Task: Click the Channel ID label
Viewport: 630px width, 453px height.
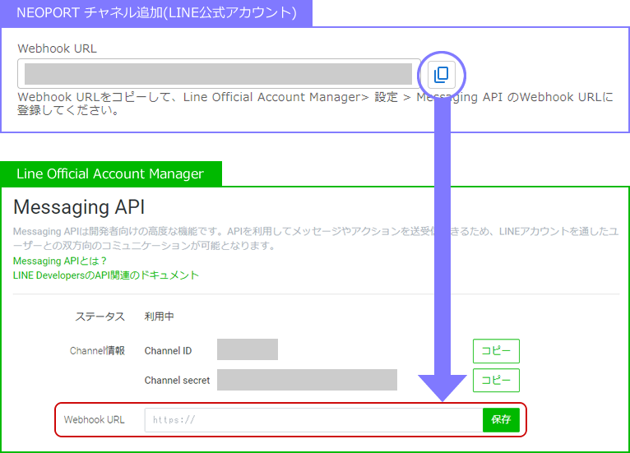Action: (x=168, y=350)
